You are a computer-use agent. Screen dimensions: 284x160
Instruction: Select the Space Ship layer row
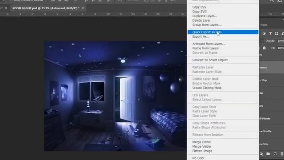pos(272,144)
